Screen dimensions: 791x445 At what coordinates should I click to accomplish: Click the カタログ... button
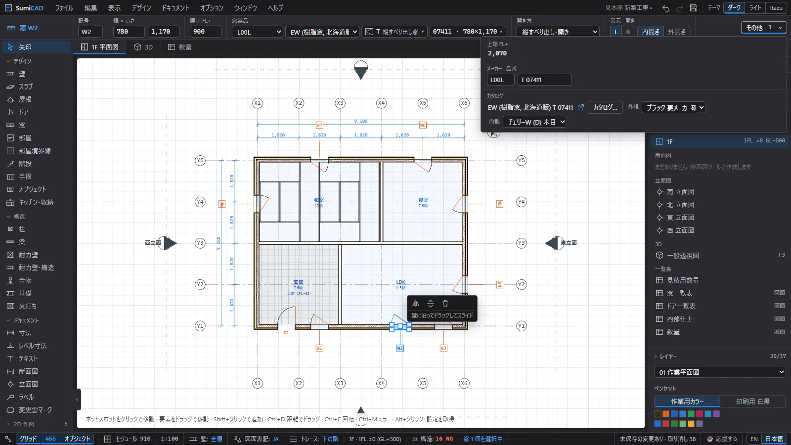coord(605,107)
